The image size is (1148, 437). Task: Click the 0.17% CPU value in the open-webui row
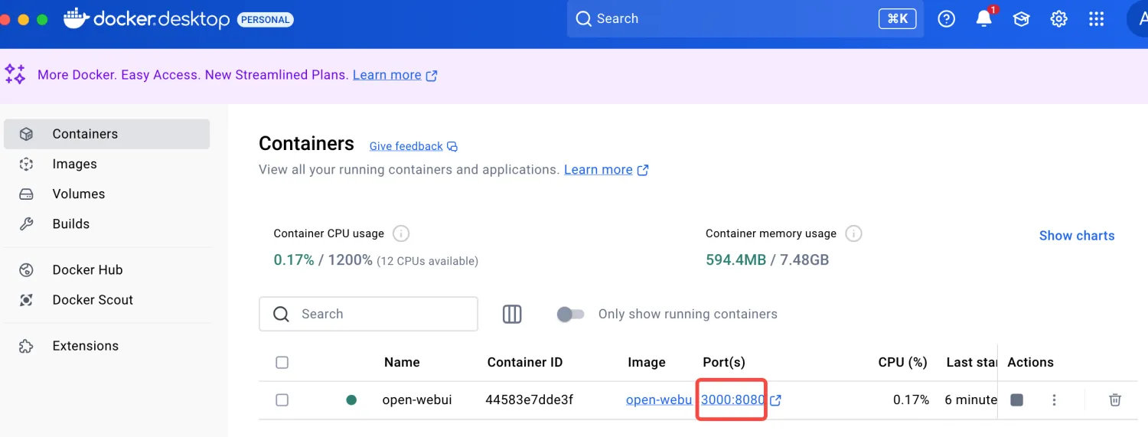tap(911, 399)
